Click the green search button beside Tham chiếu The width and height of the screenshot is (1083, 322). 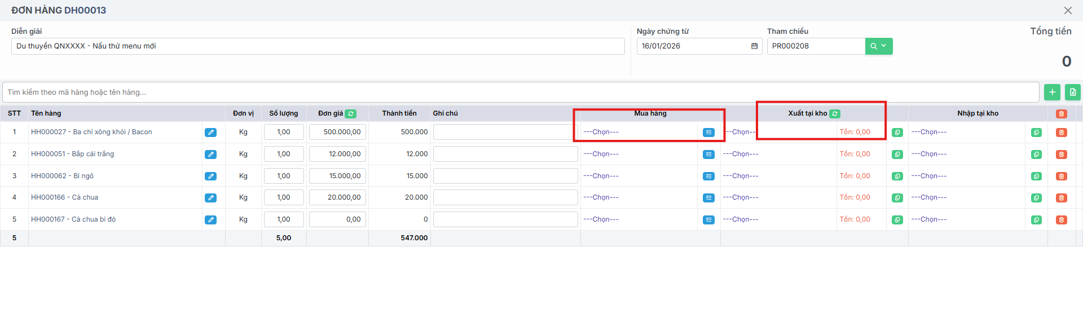878,46
